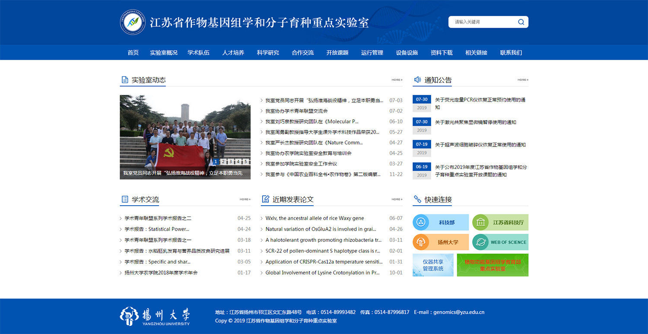
Task: Open 学术报告：Statistical Power...
Action: click(157, 229)
